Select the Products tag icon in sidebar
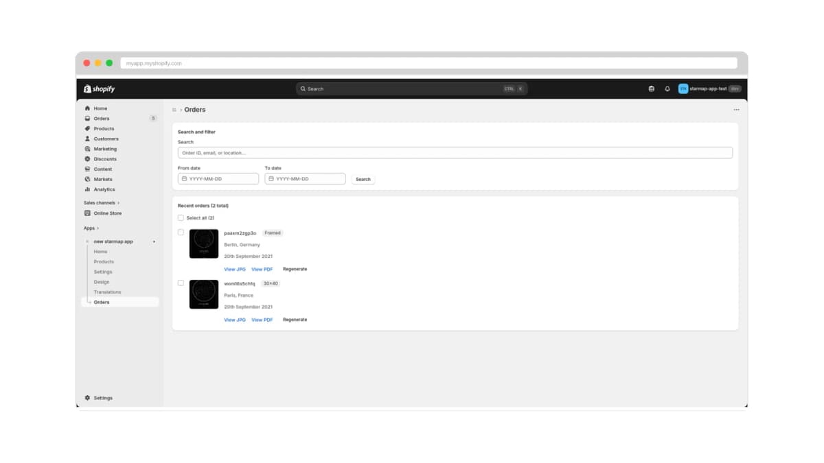824x463 pixels. (87, 128)
